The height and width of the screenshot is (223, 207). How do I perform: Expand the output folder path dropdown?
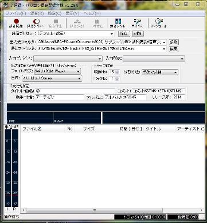tap(164, 43)
